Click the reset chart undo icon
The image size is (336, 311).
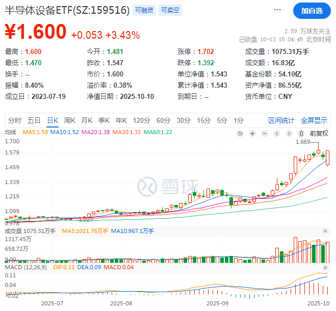pos(240,133)
